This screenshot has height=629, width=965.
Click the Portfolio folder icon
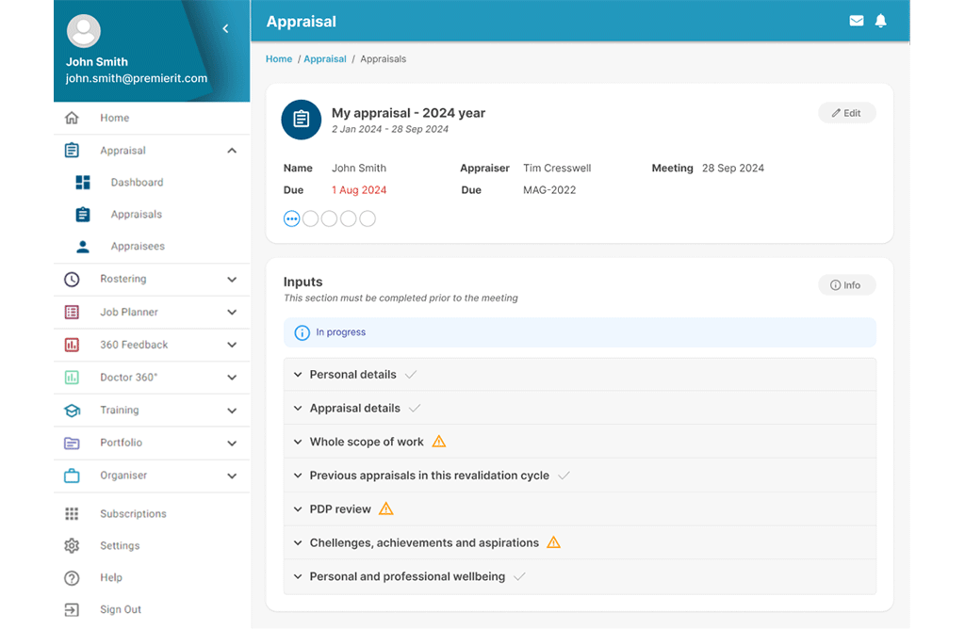click(x=72, y=443)
